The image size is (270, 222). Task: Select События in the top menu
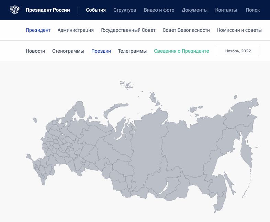point(96,10)
